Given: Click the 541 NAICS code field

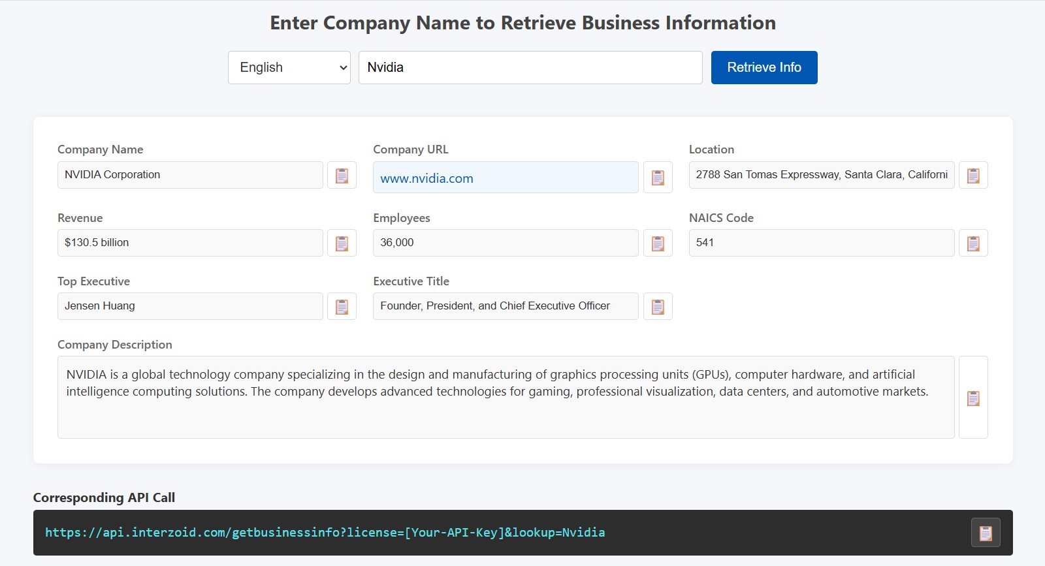Looking at the screenshot, I should pyautogui.click(x=822, y=243).
